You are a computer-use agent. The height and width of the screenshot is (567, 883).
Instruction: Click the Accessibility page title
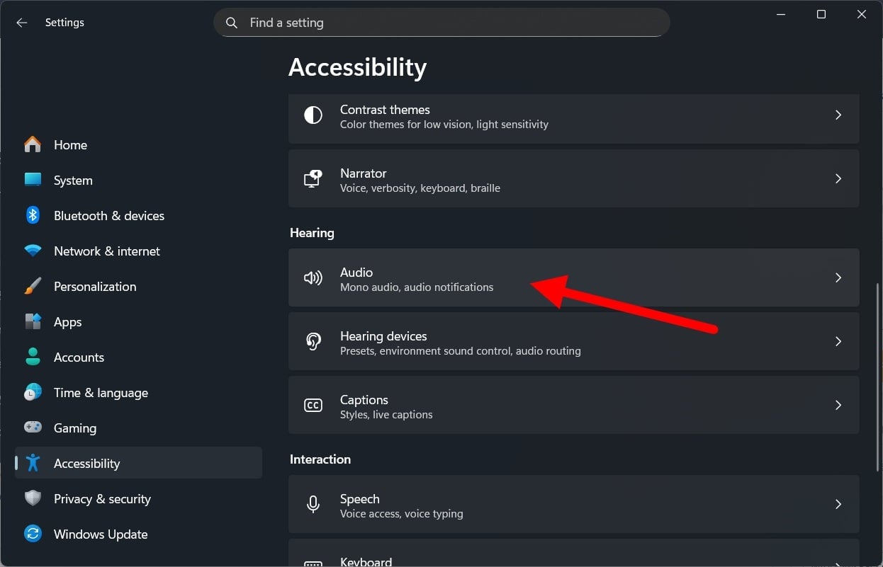point(358,67)
